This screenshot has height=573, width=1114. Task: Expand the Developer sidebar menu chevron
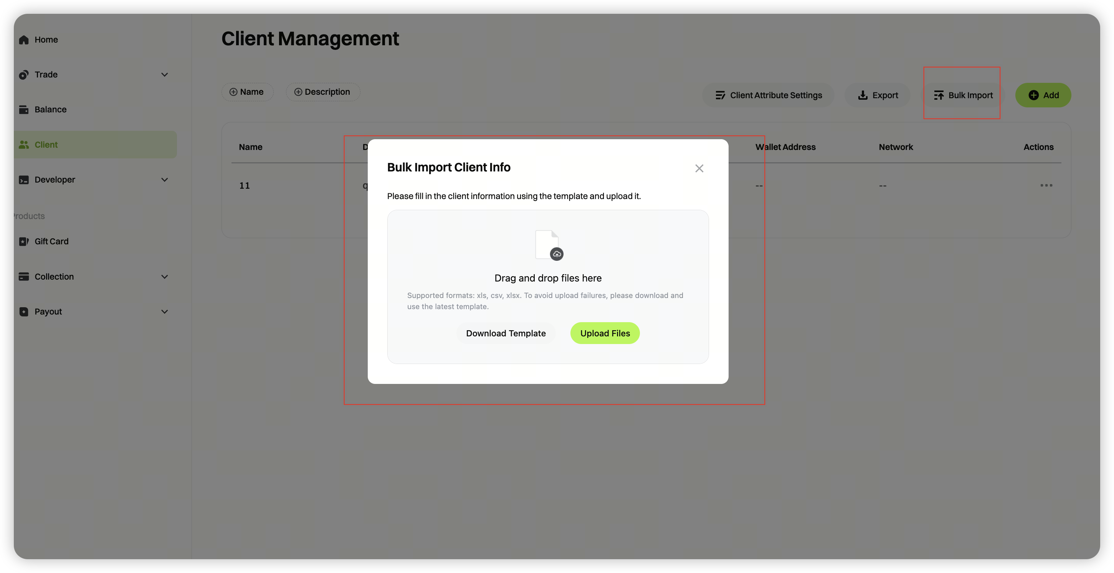pos(164,180)
